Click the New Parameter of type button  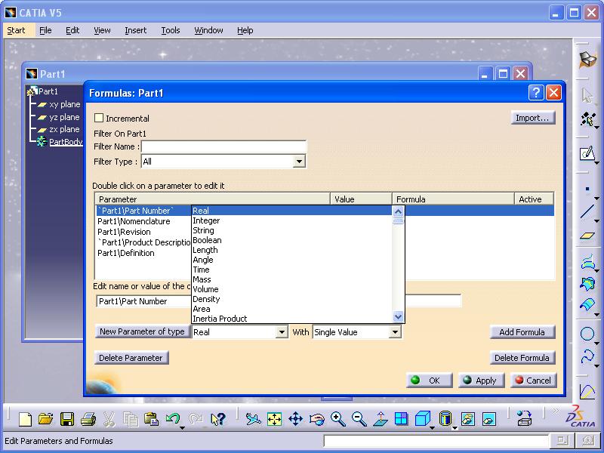(x=142, y=331)
